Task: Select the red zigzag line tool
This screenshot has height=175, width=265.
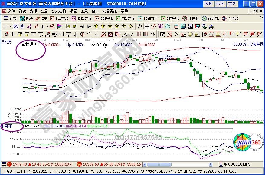Action: pyautogui.click(x=153, y=26)
